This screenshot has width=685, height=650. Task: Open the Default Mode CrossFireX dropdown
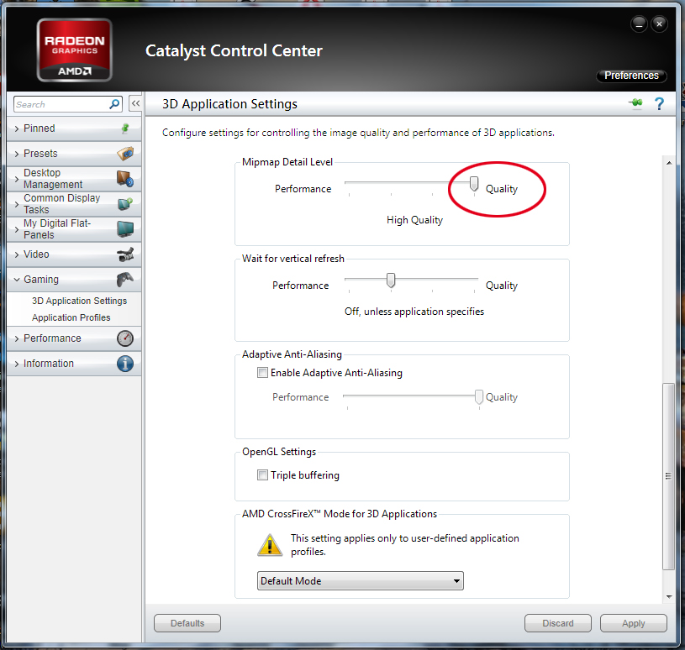point(360,580)
